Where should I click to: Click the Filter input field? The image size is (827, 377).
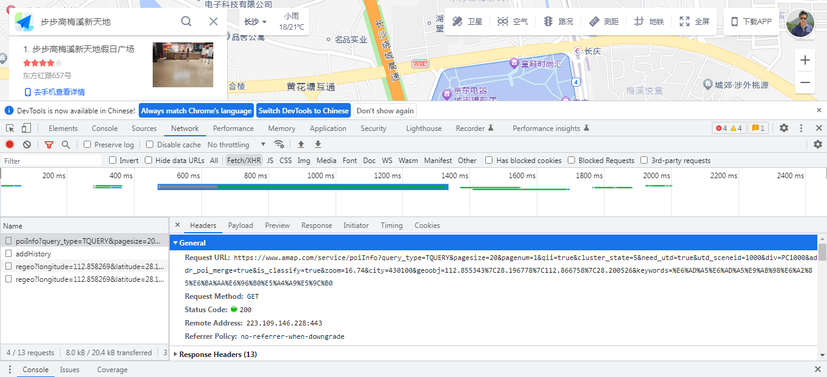click(52, 161)
